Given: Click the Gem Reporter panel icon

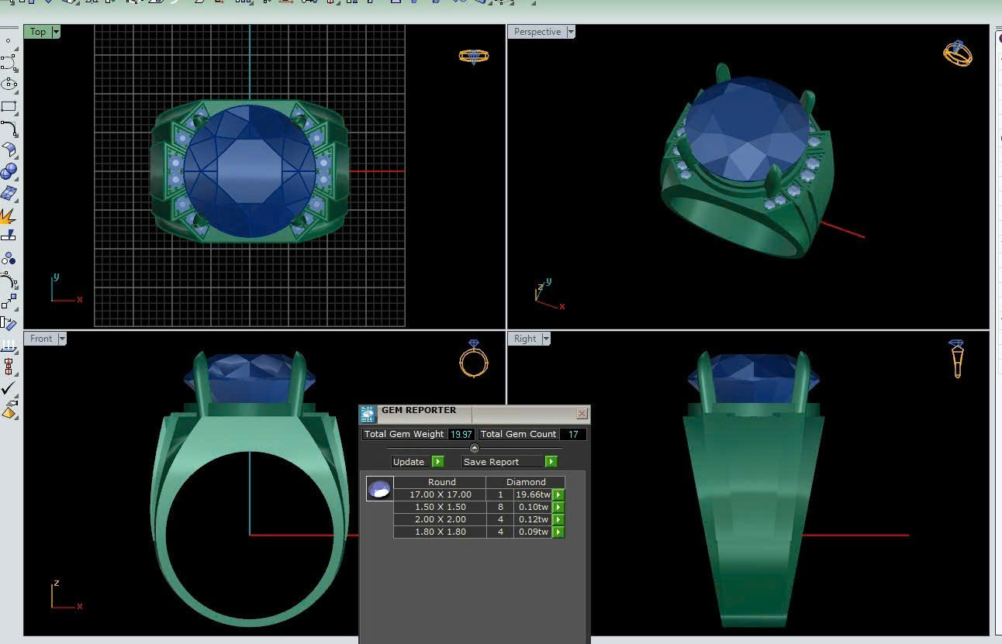Looking at the screenshot, I should (368, 414).
